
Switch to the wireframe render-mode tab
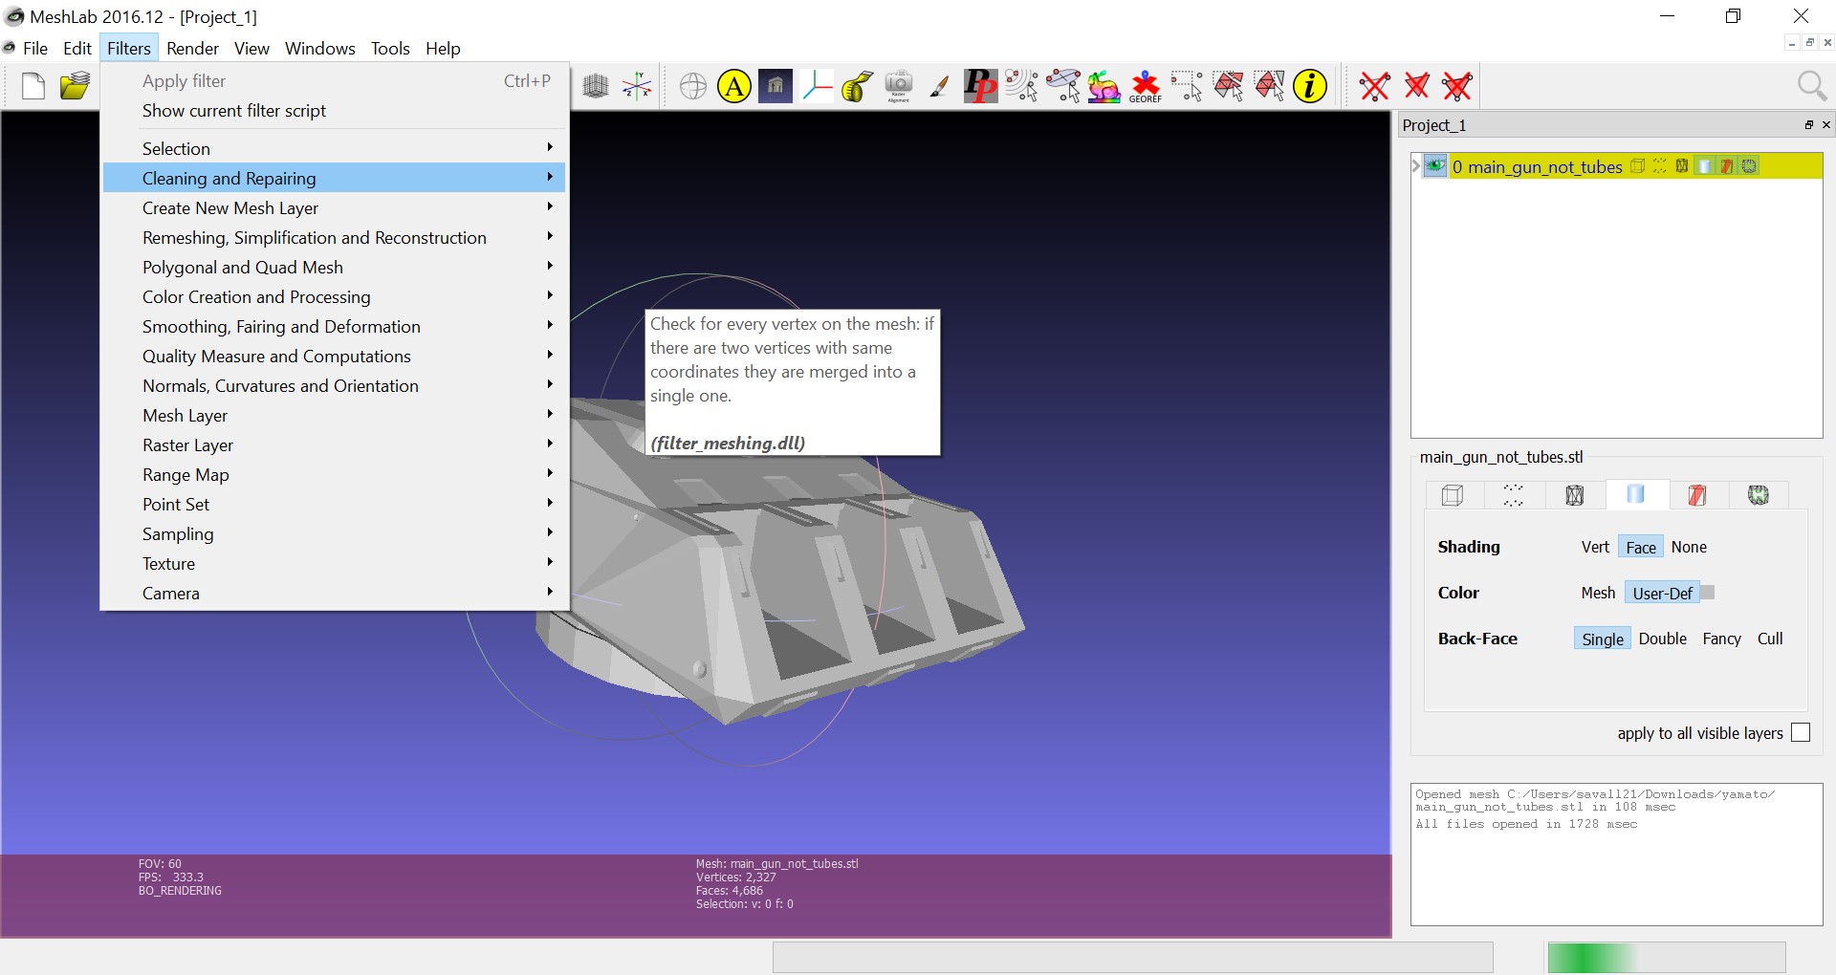[1575, 494]
